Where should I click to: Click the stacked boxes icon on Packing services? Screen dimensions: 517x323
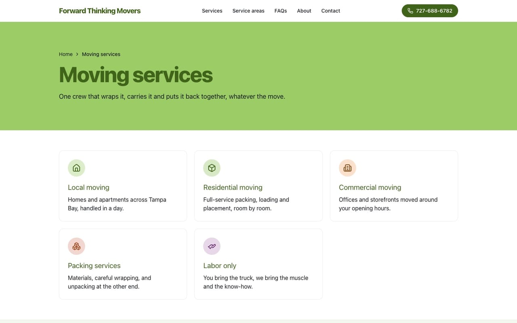tap(76, 246)
